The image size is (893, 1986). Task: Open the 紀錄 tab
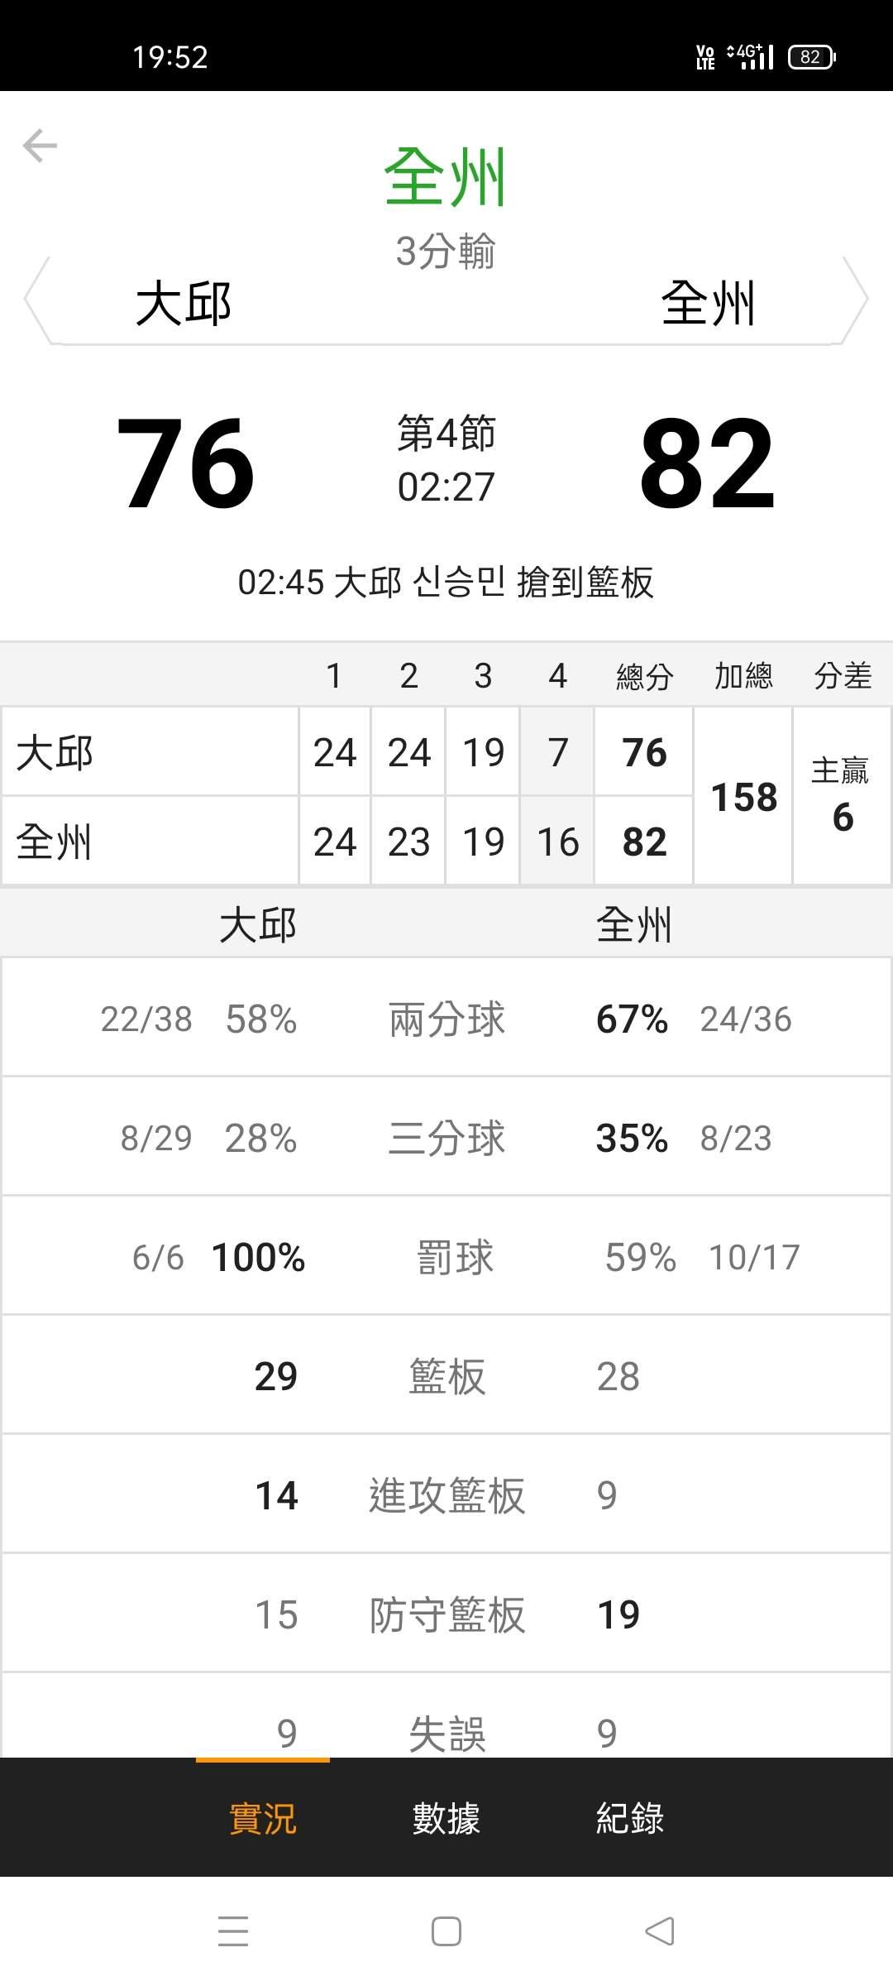630,1818
